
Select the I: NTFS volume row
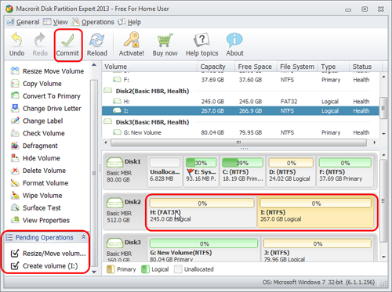241,110
